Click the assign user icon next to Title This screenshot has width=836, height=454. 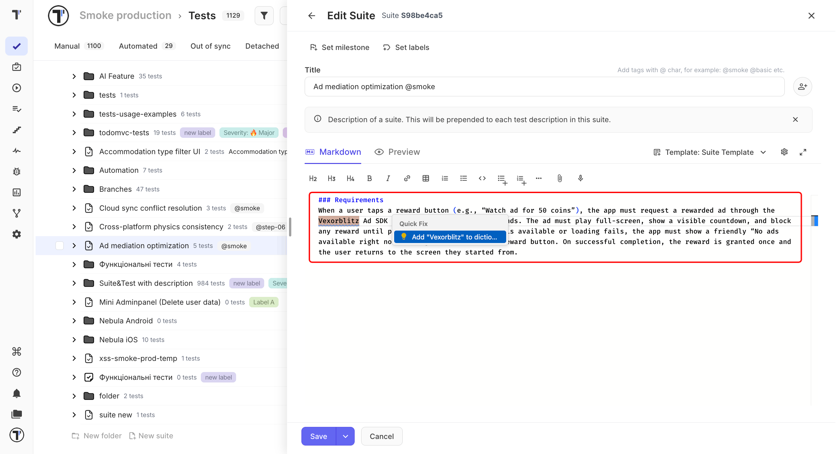point(803,87)
